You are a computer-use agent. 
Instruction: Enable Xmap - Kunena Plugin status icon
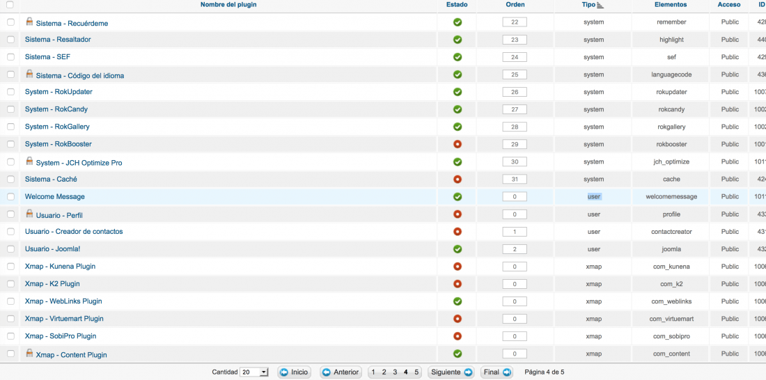[x=458, y=267]
